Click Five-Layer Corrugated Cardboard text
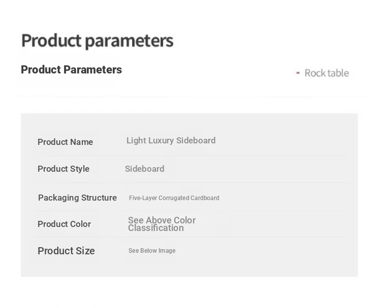381x308 pixels. coord(174,198)
